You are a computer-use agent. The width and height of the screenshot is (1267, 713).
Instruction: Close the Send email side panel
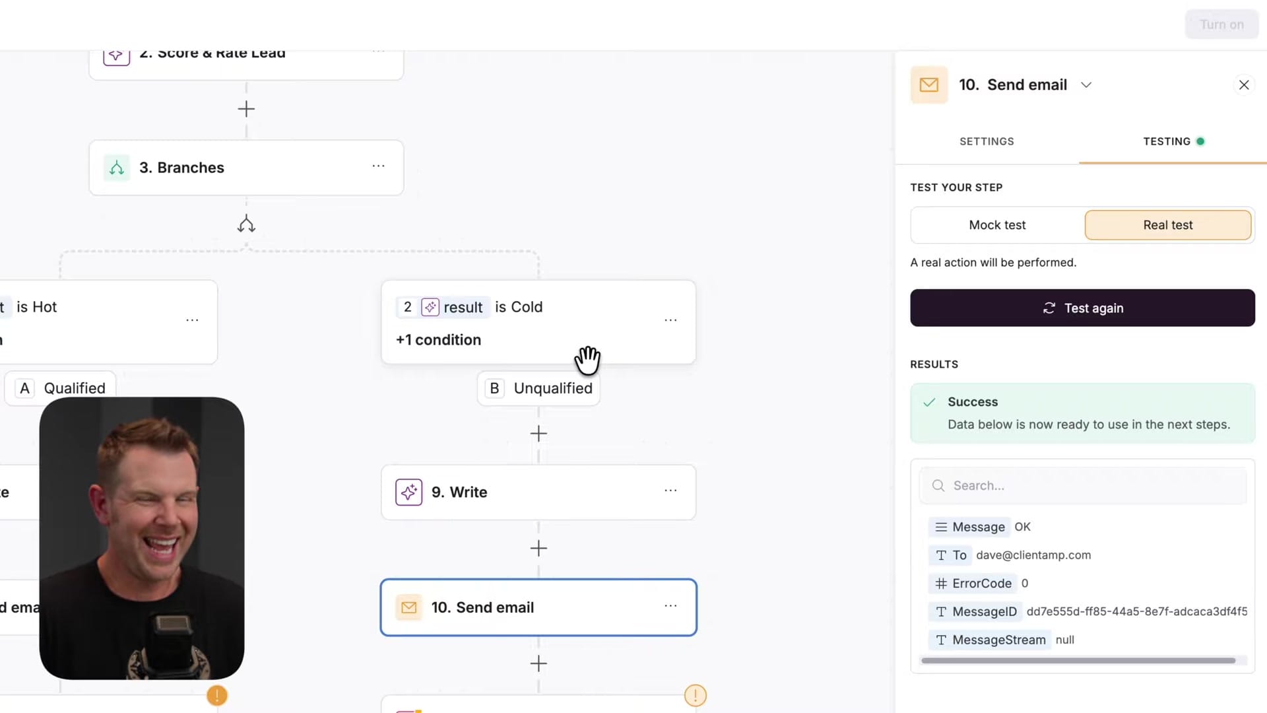pyautogui.click(x=1244, y=85)
